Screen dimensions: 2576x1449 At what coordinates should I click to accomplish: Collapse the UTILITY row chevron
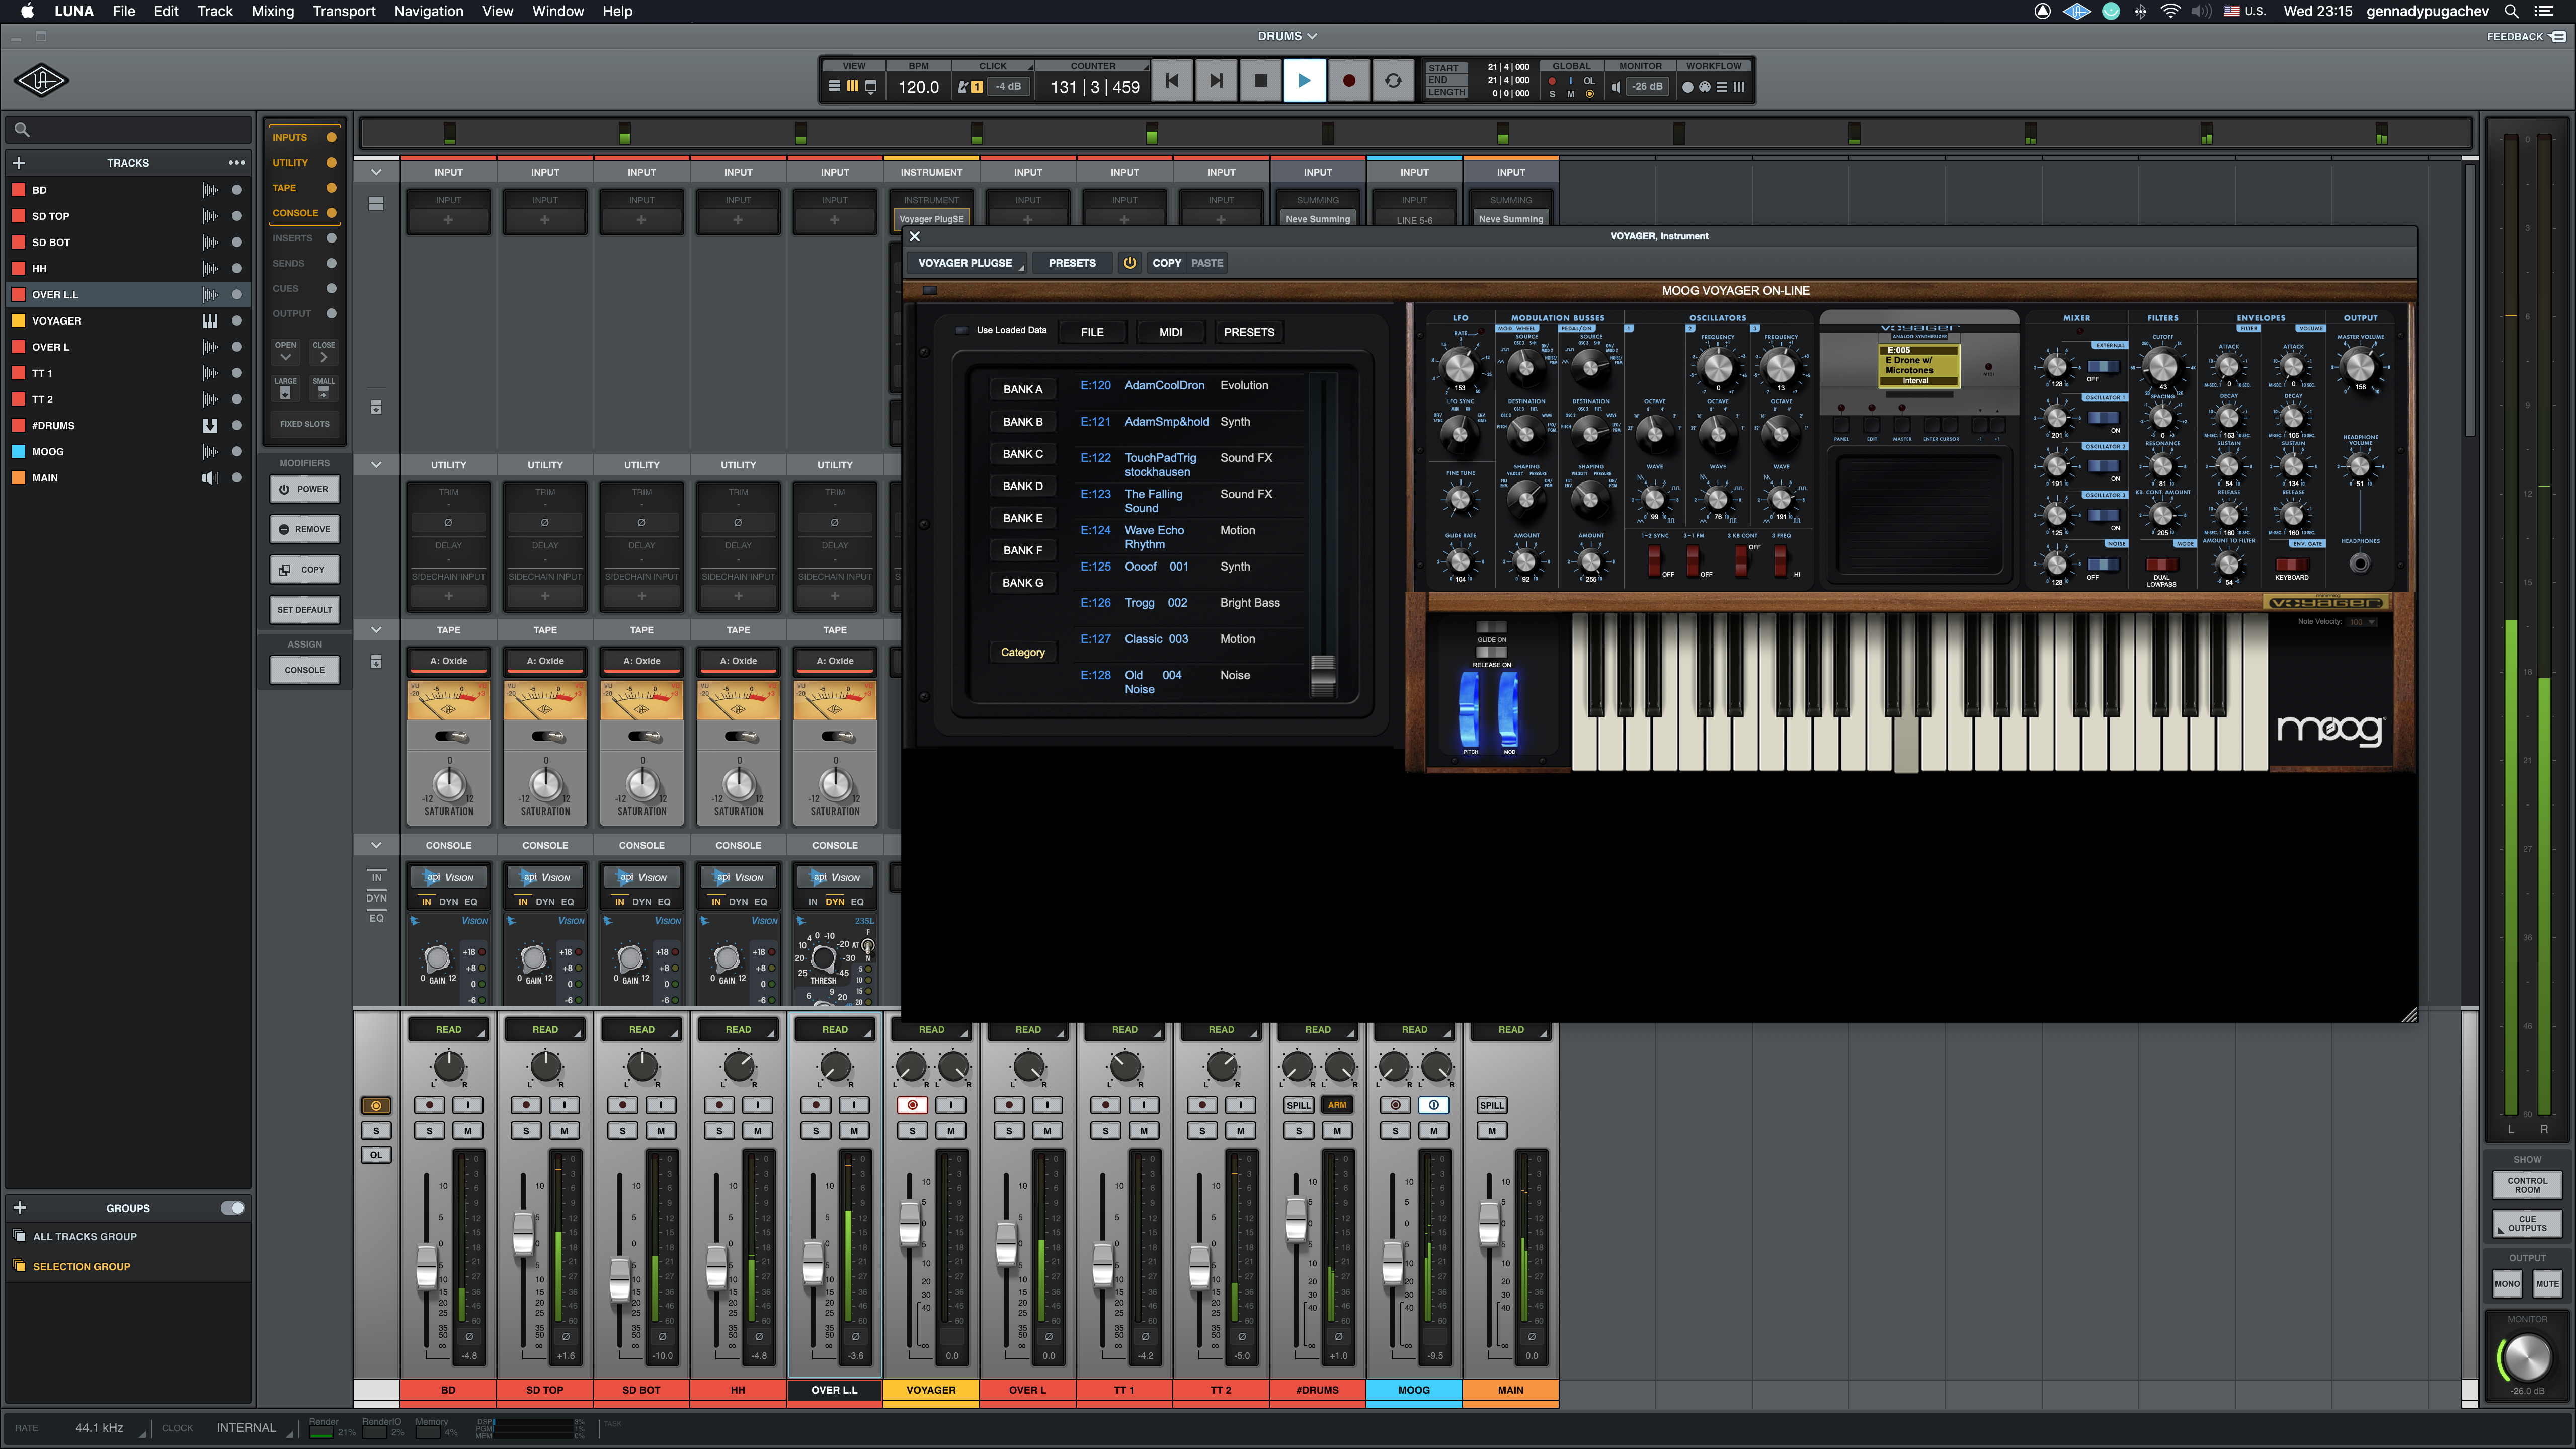pos(376,465)
